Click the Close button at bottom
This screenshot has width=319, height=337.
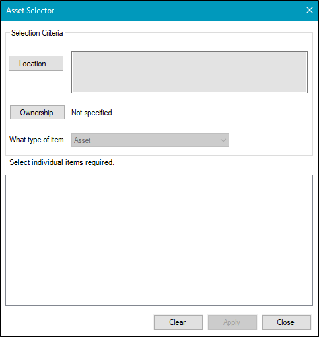[x=287, y=322]
